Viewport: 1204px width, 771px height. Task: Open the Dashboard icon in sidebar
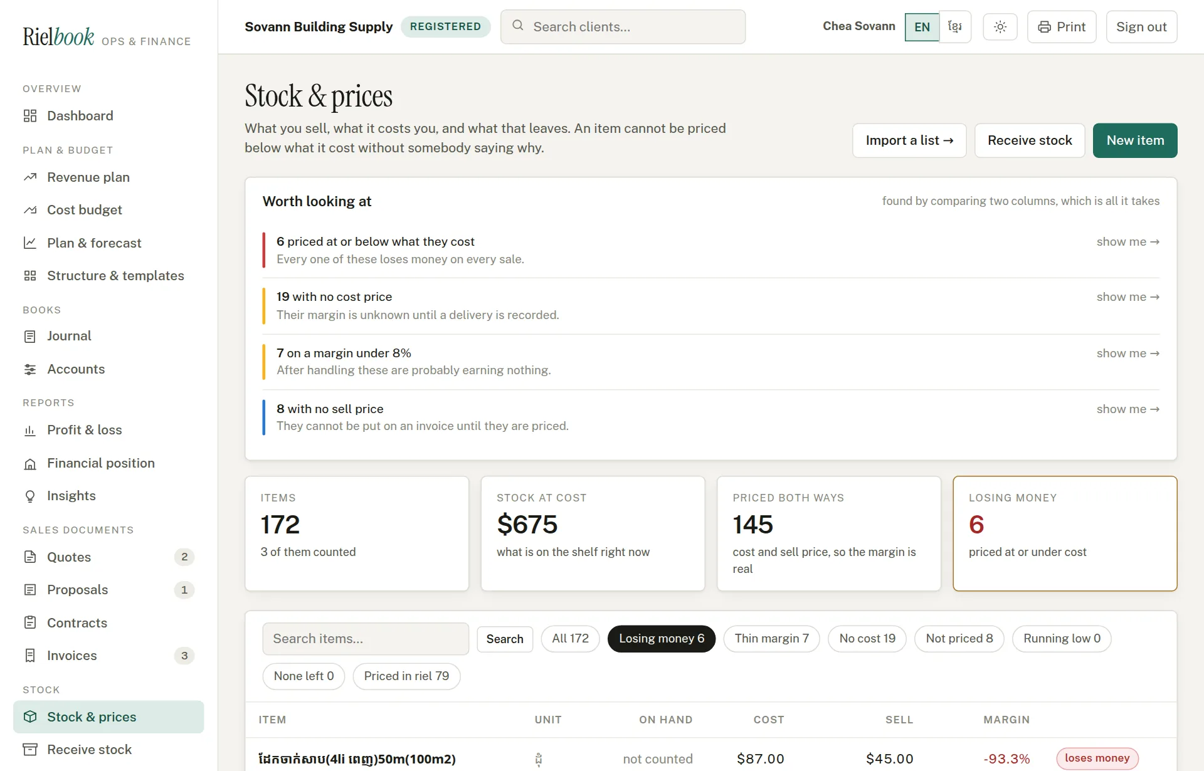30,116
